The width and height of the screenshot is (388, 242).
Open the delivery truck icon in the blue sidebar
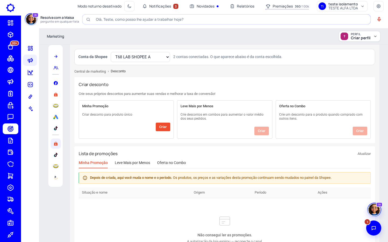pyautogui.click(x=11, y=199)
